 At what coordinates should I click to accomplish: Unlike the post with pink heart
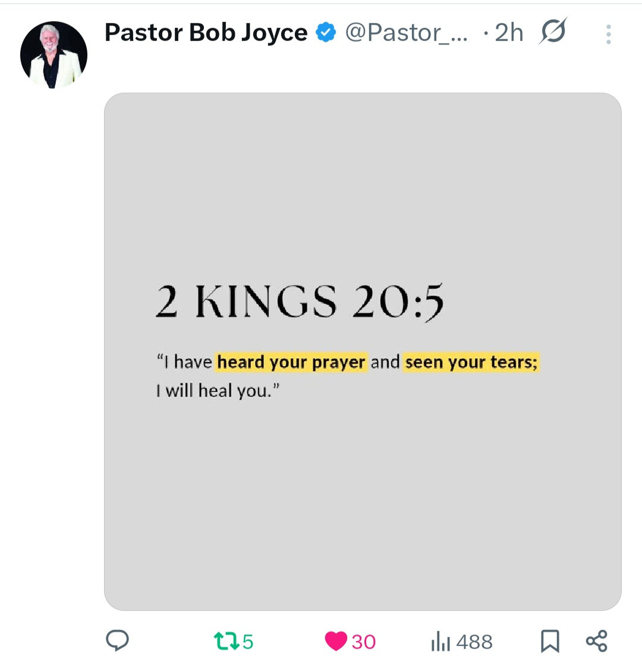[x=336, y=641]
